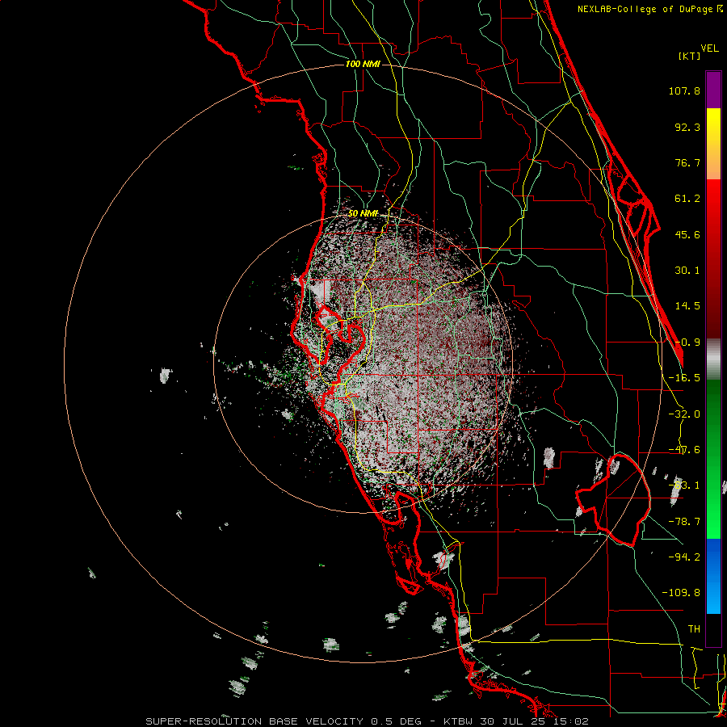Select the 92.3 scale value
Image resolution: width=727 pixels, height=727 pixels.
(687, 127)
